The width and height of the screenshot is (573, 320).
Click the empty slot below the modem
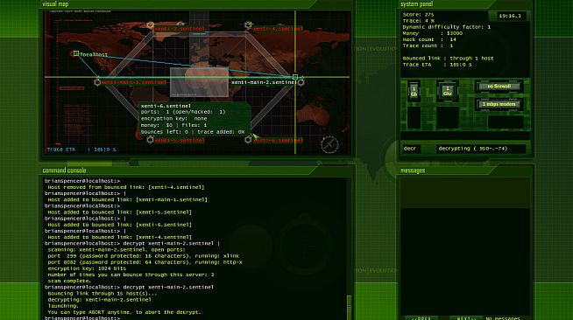506,122
